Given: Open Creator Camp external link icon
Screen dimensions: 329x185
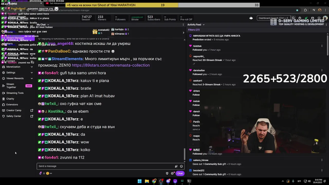Looking at the screenshot, I should (32, 110).
